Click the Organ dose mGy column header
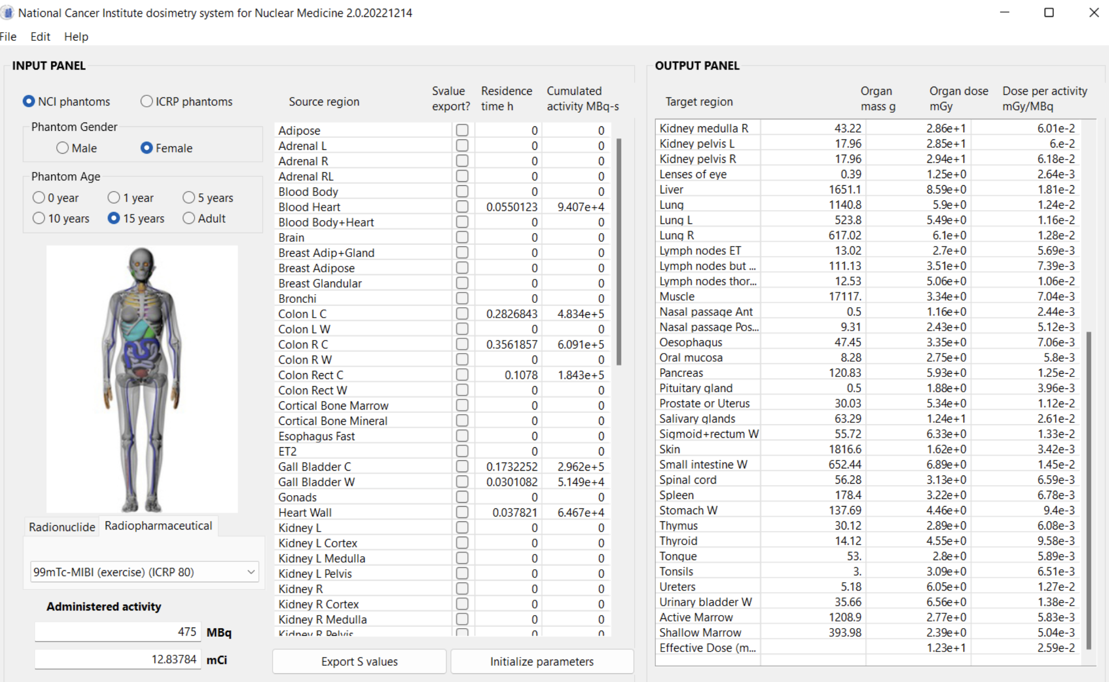Screen dimensions: 1109x682 point(959,99)
